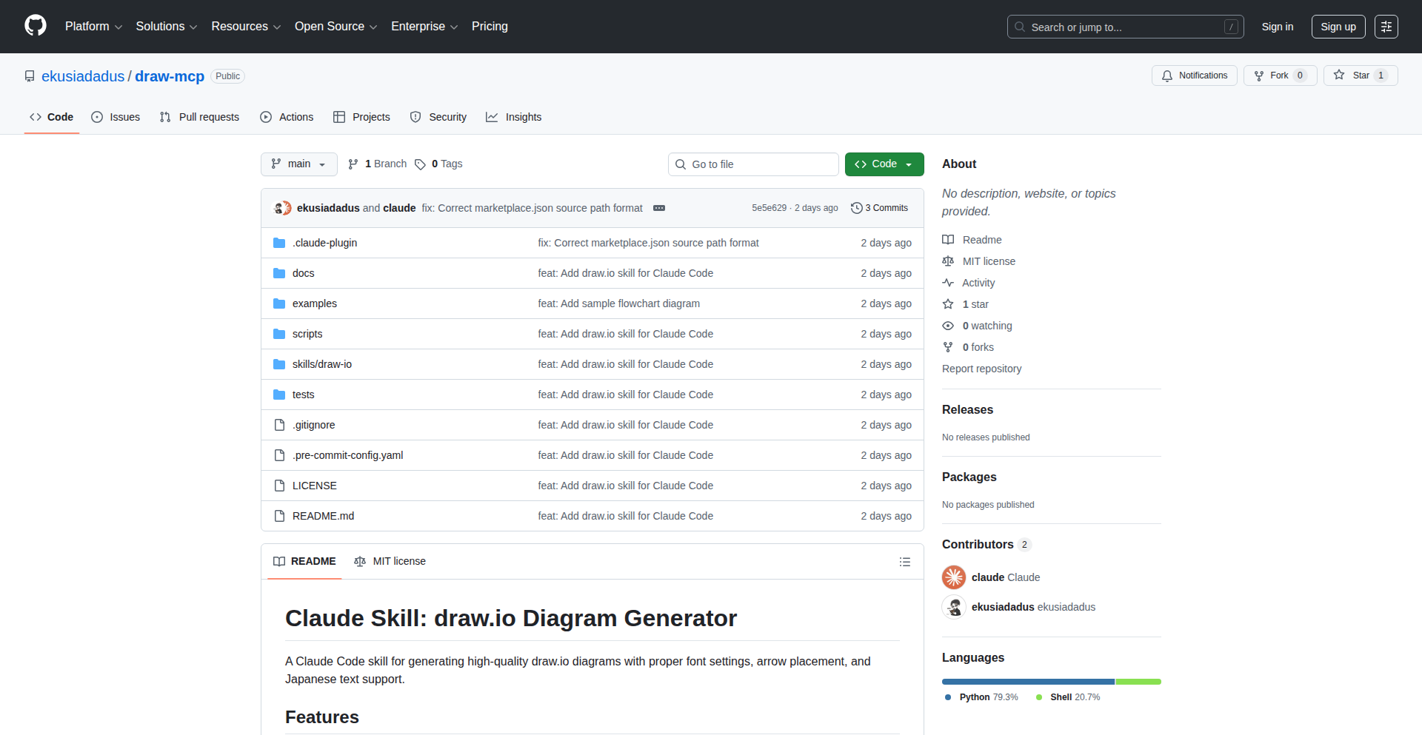Expand the green Code dropdown
Screen dimensions: 1422x735
tap(884, 164)
